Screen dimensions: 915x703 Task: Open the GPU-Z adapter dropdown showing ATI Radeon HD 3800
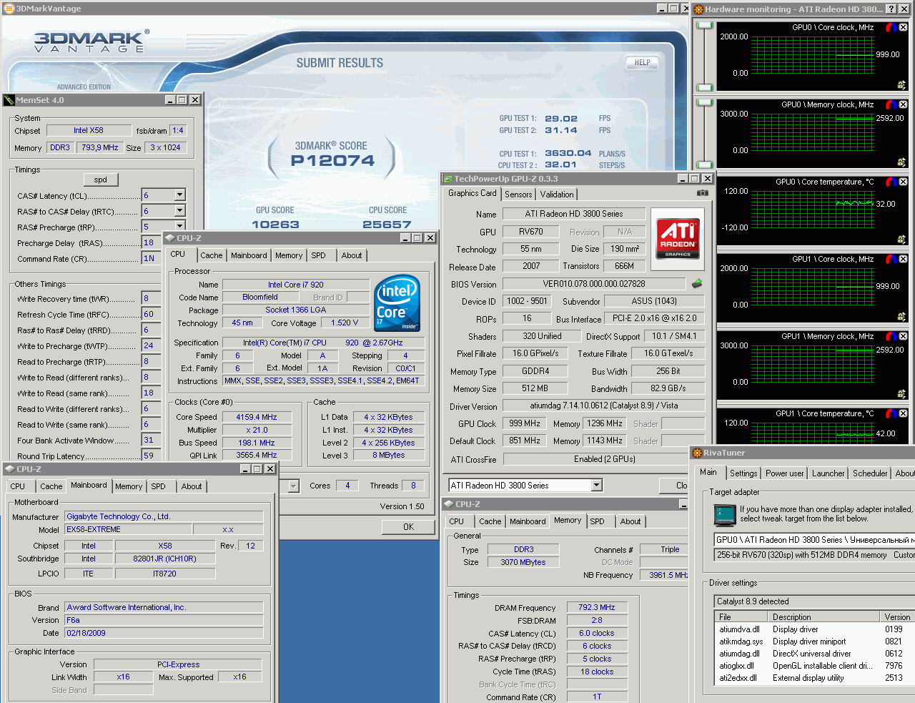coord(596,486)
